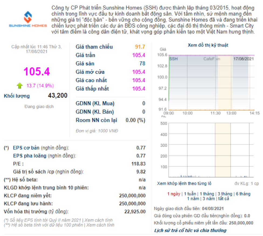Show the '6 tháng' chart range
The width and height of the screenshot is (263, 236).
(243, 194)
